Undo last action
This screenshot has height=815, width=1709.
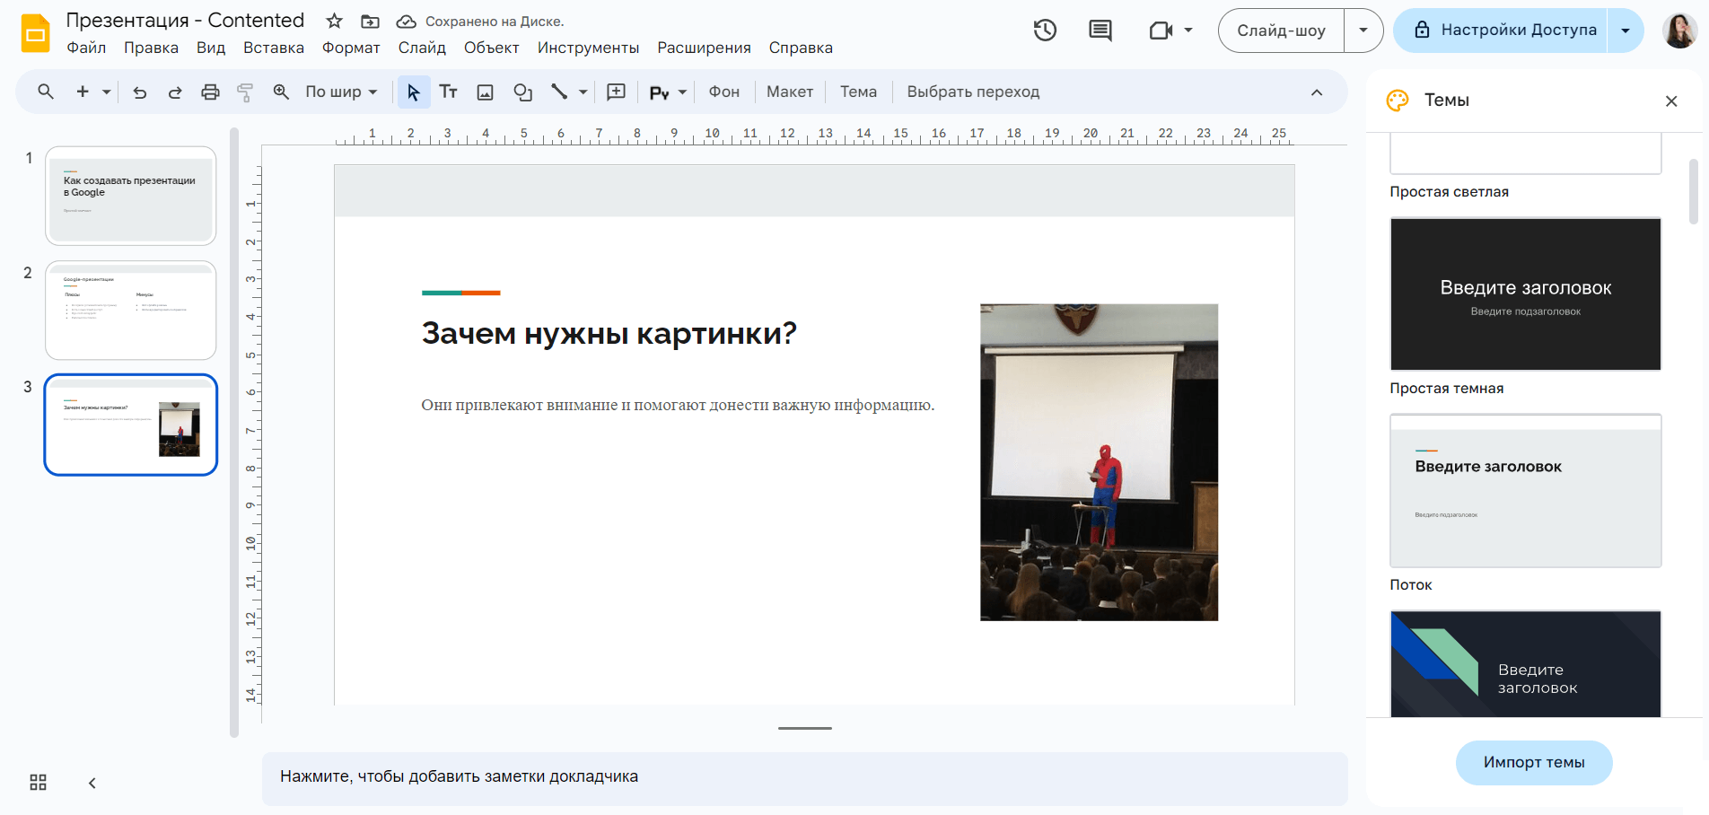click(x=140, y=92)
